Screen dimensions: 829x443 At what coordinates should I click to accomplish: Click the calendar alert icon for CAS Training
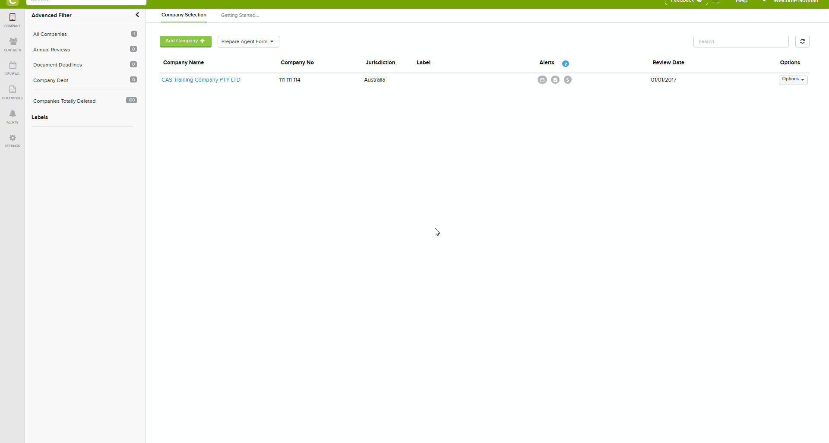pyautogui.click(x=542, y=80)
